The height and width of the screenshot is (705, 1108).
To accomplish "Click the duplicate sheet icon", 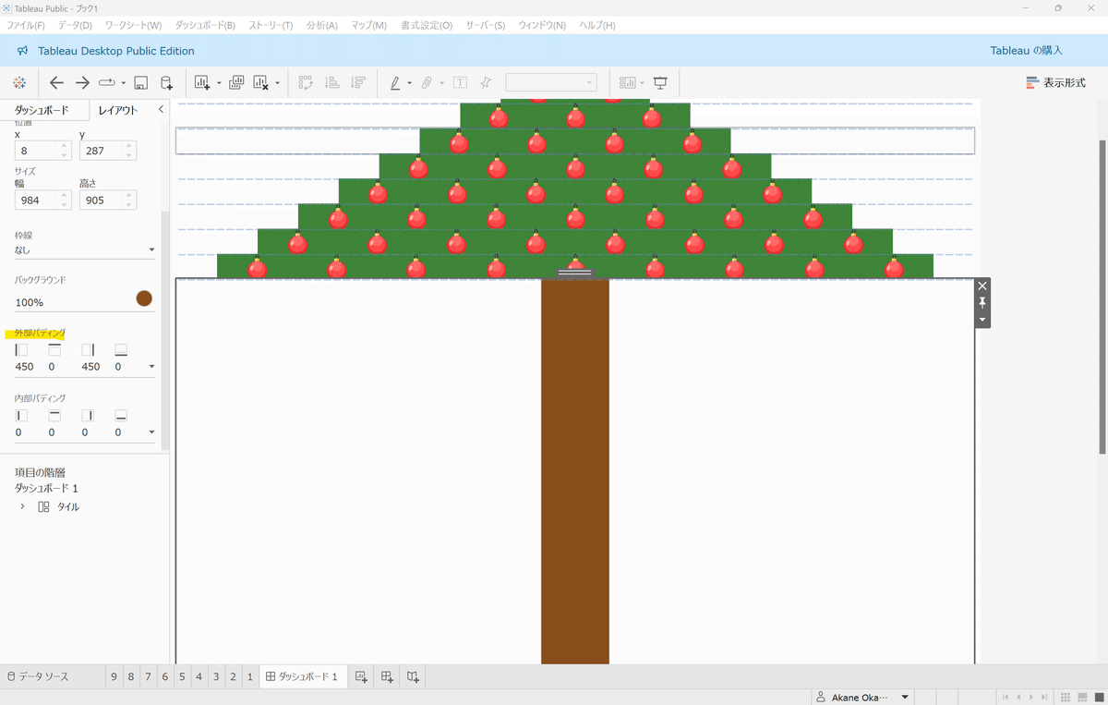I will pos(235,83).
